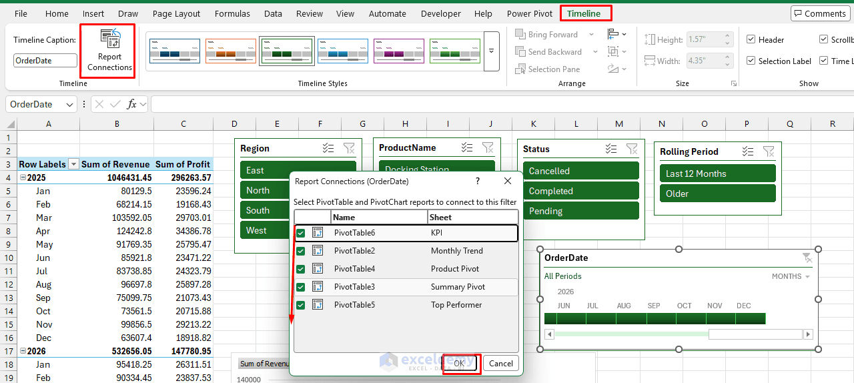
Task: Toggle the PivotTable6 KPI checkbox
Action: 301,233
